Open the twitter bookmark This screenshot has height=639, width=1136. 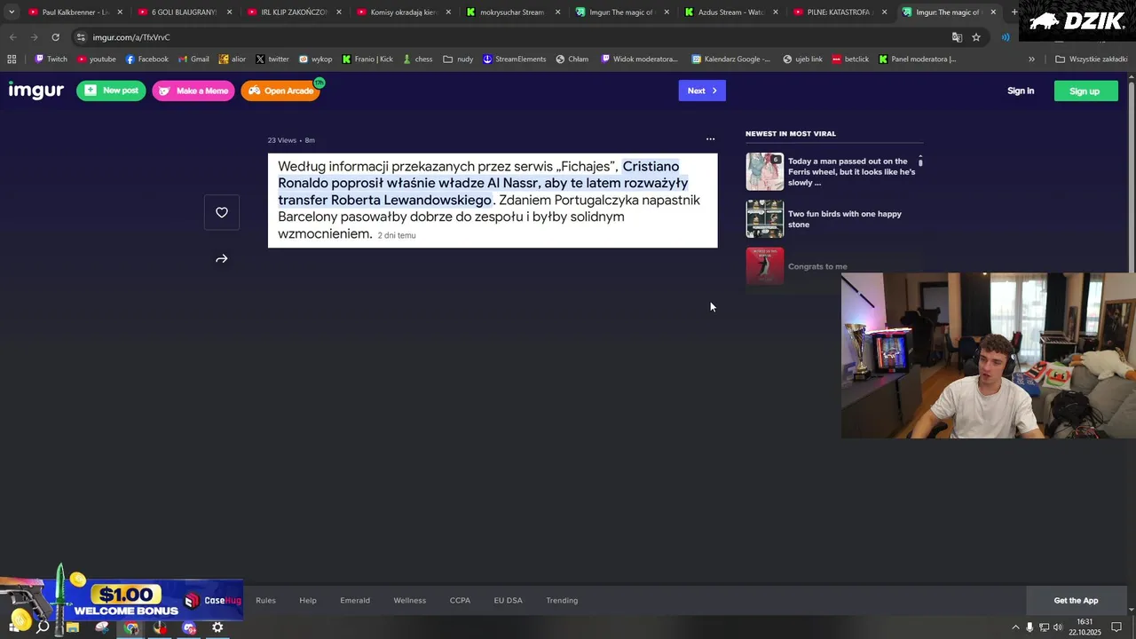click(272, 59)
